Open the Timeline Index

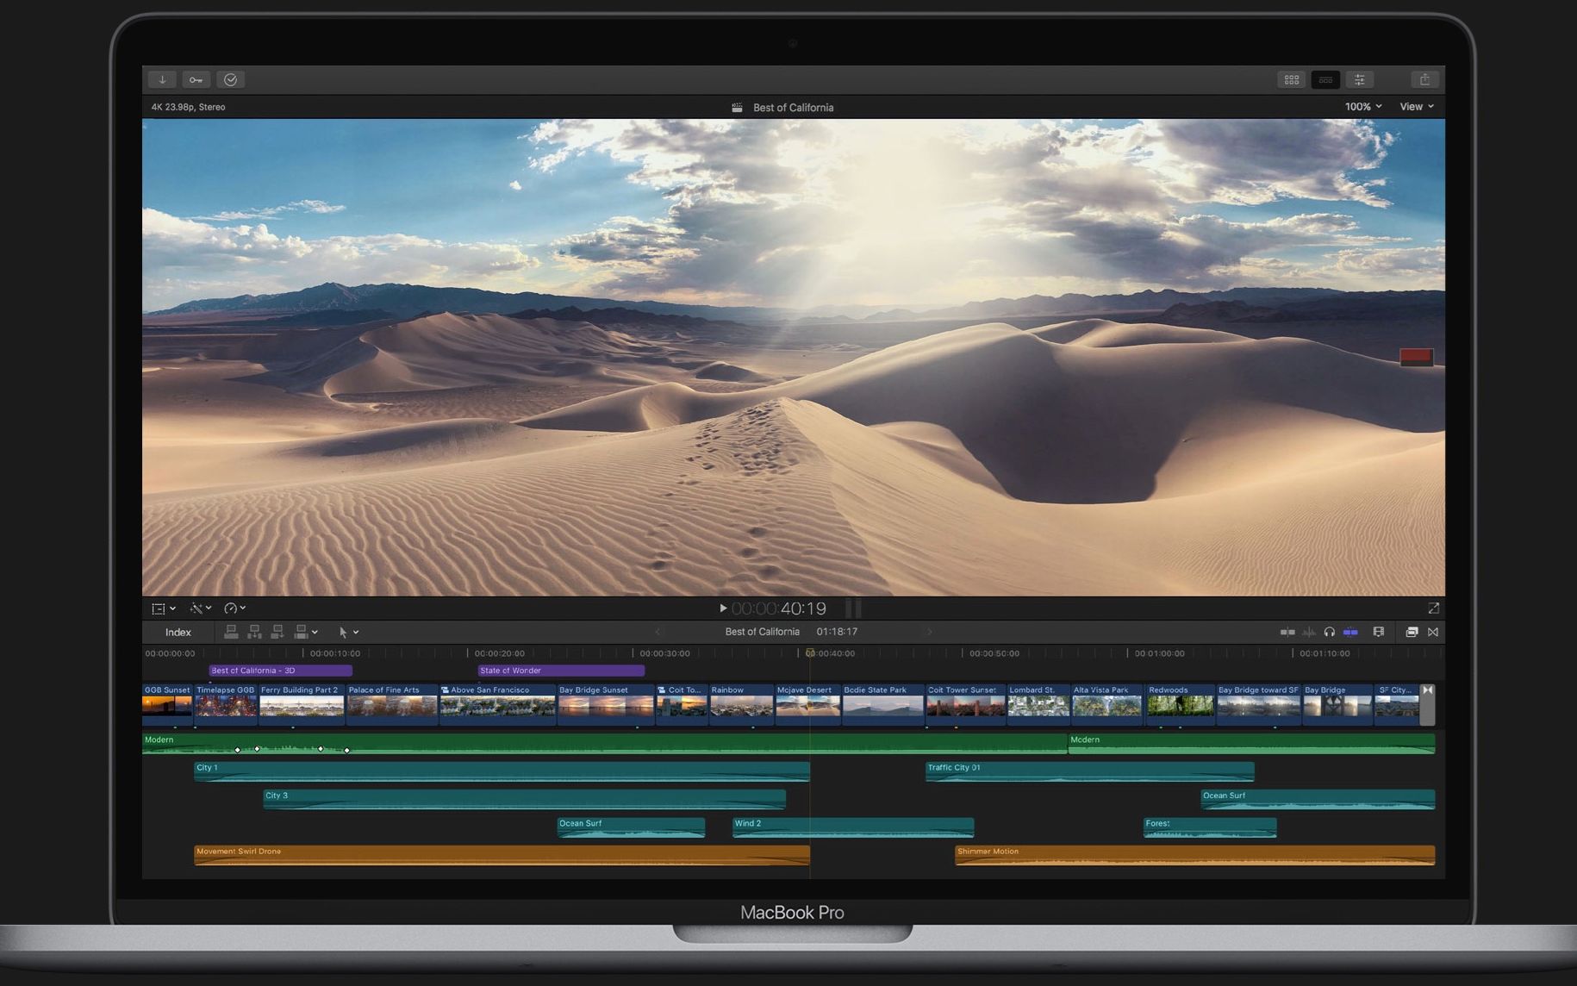click(177, 632)
